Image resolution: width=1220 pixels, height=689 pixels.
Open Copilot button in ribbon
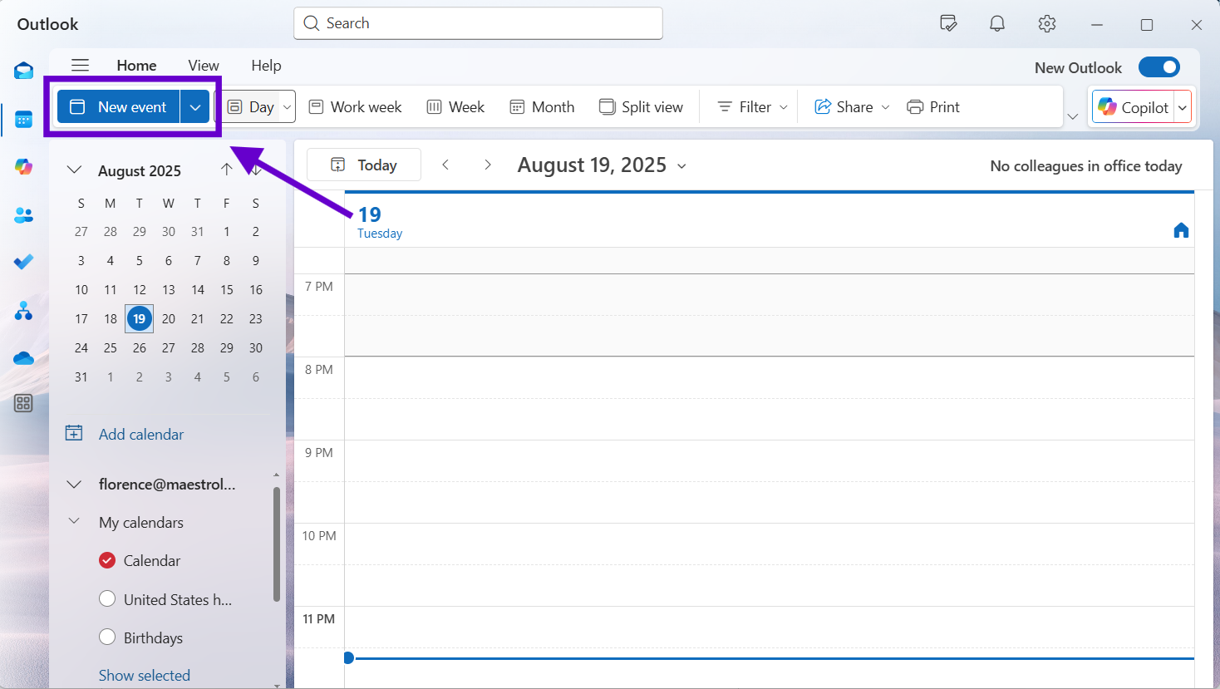[x=1133, y=107]
